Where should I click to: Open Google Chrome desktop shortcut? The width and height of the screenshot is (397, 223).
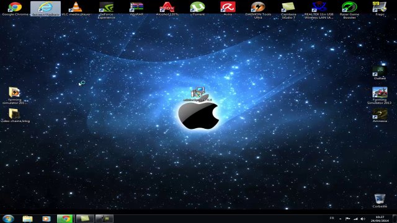click(x=15, y=8)
